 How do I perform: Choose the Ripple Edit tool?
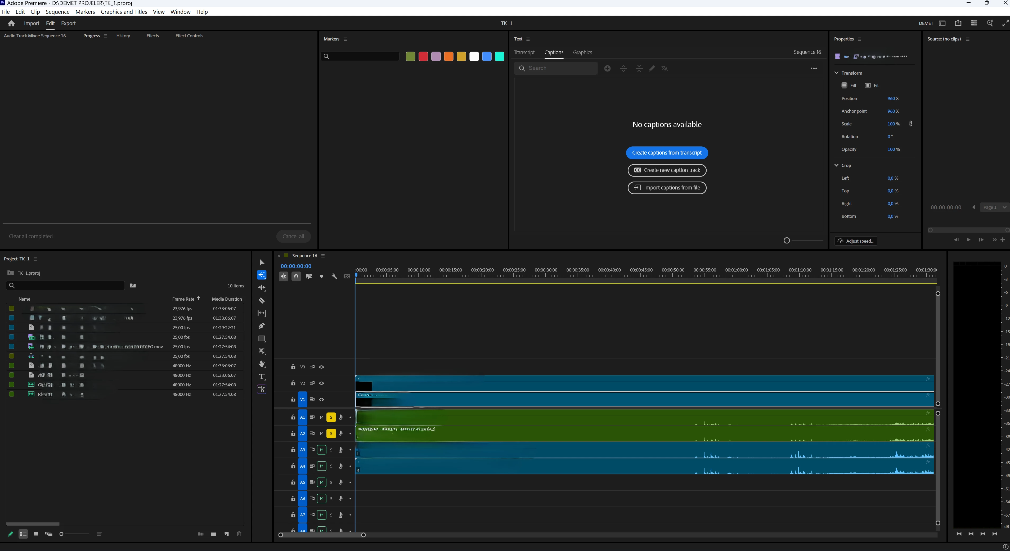[262, 288]
